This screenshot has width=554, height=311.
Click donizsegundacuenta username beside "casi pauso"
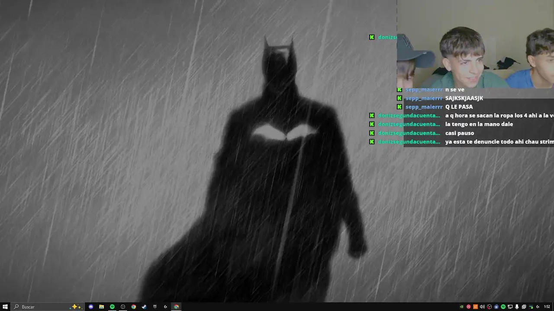click(x=409, y=133)
